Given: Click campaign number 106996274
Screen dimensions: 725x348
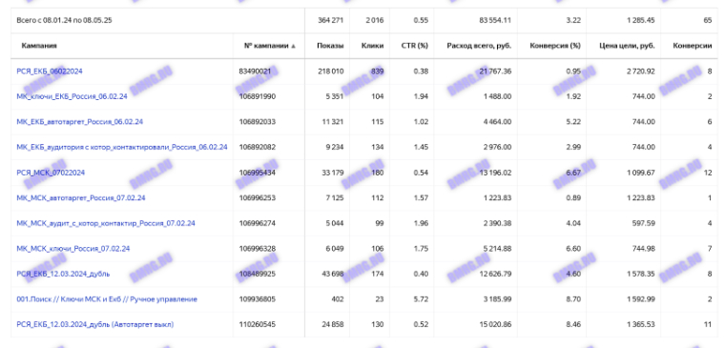Looking at the screenshot, I should [257, 223].
